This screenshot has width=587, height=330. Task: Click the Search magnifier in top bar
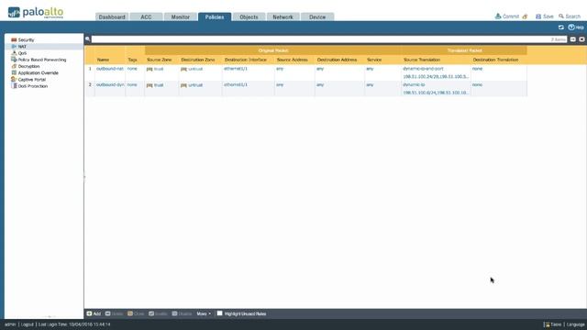(x=561, y=16)
